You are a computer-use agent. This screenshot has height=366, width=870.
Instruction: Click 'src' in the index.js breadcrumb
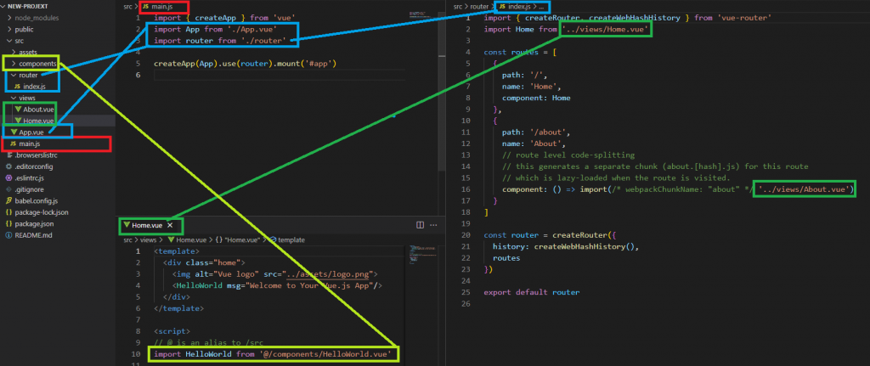point(458,6)
